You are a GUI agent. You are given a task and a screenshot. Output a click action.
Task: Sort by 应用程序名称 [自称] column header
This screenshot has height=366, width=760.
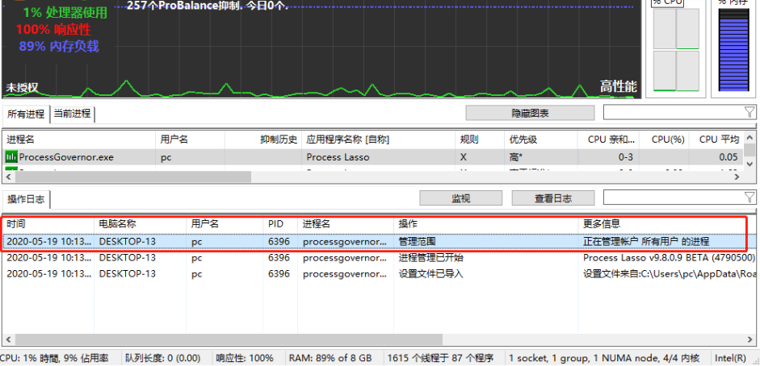click(x=379, y=139)
